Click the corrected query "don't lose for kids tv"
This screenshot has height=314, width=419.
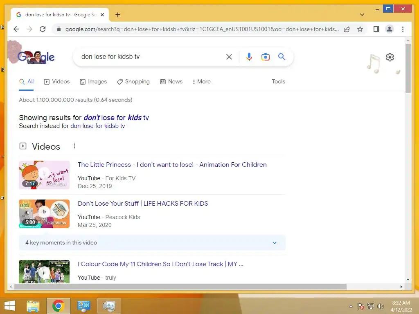[116, 117]
